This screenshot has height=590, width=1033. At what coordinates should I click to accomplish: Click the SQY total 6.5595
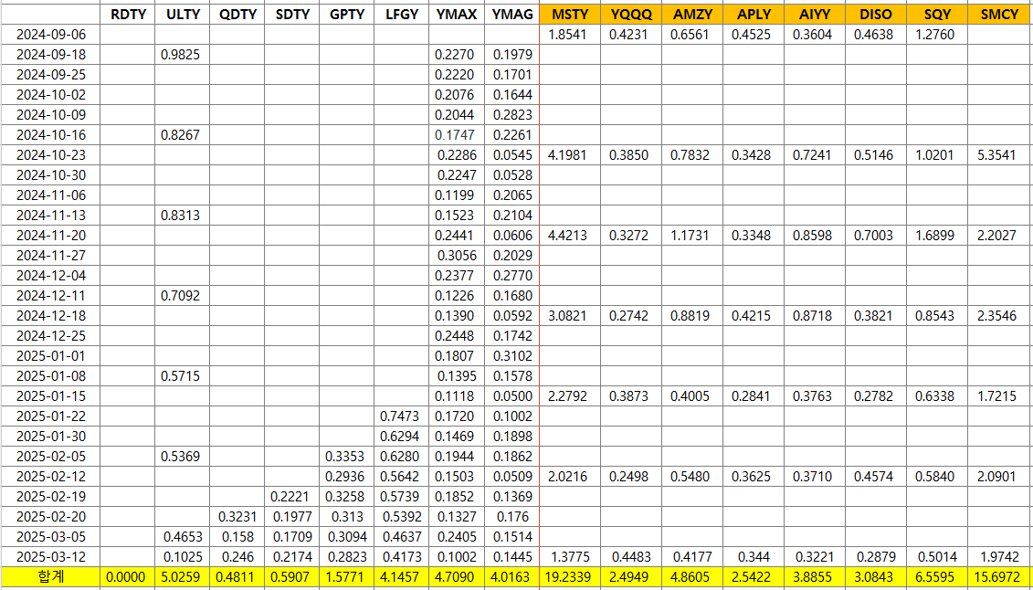click(937, 577)
